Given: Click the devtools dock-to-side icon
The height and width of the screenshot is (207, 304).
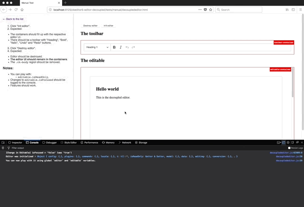Looking at the screenshot, I should coord(293,142).
